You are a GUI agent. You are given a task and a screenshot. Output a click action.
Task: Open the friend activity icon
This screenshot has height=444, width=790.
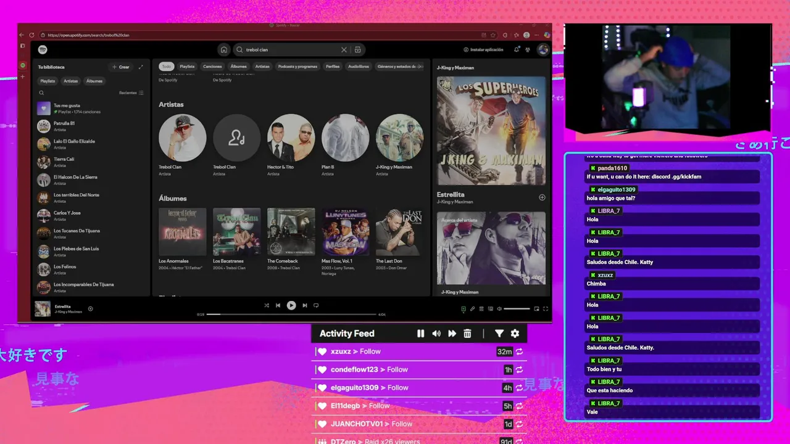coord(528,49)
